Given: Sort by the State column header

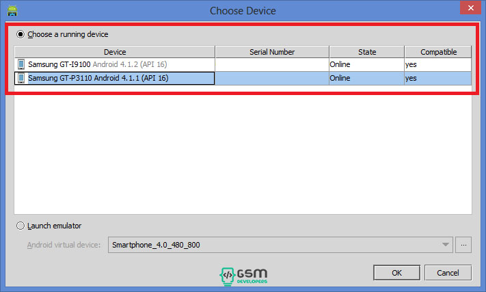Looking at the screenshot, I should (x=367, y=52).
